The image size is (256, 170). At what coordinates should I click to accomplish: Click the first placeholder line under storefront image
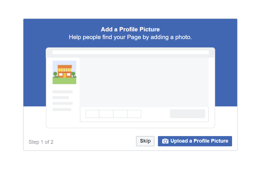point(62,92)
